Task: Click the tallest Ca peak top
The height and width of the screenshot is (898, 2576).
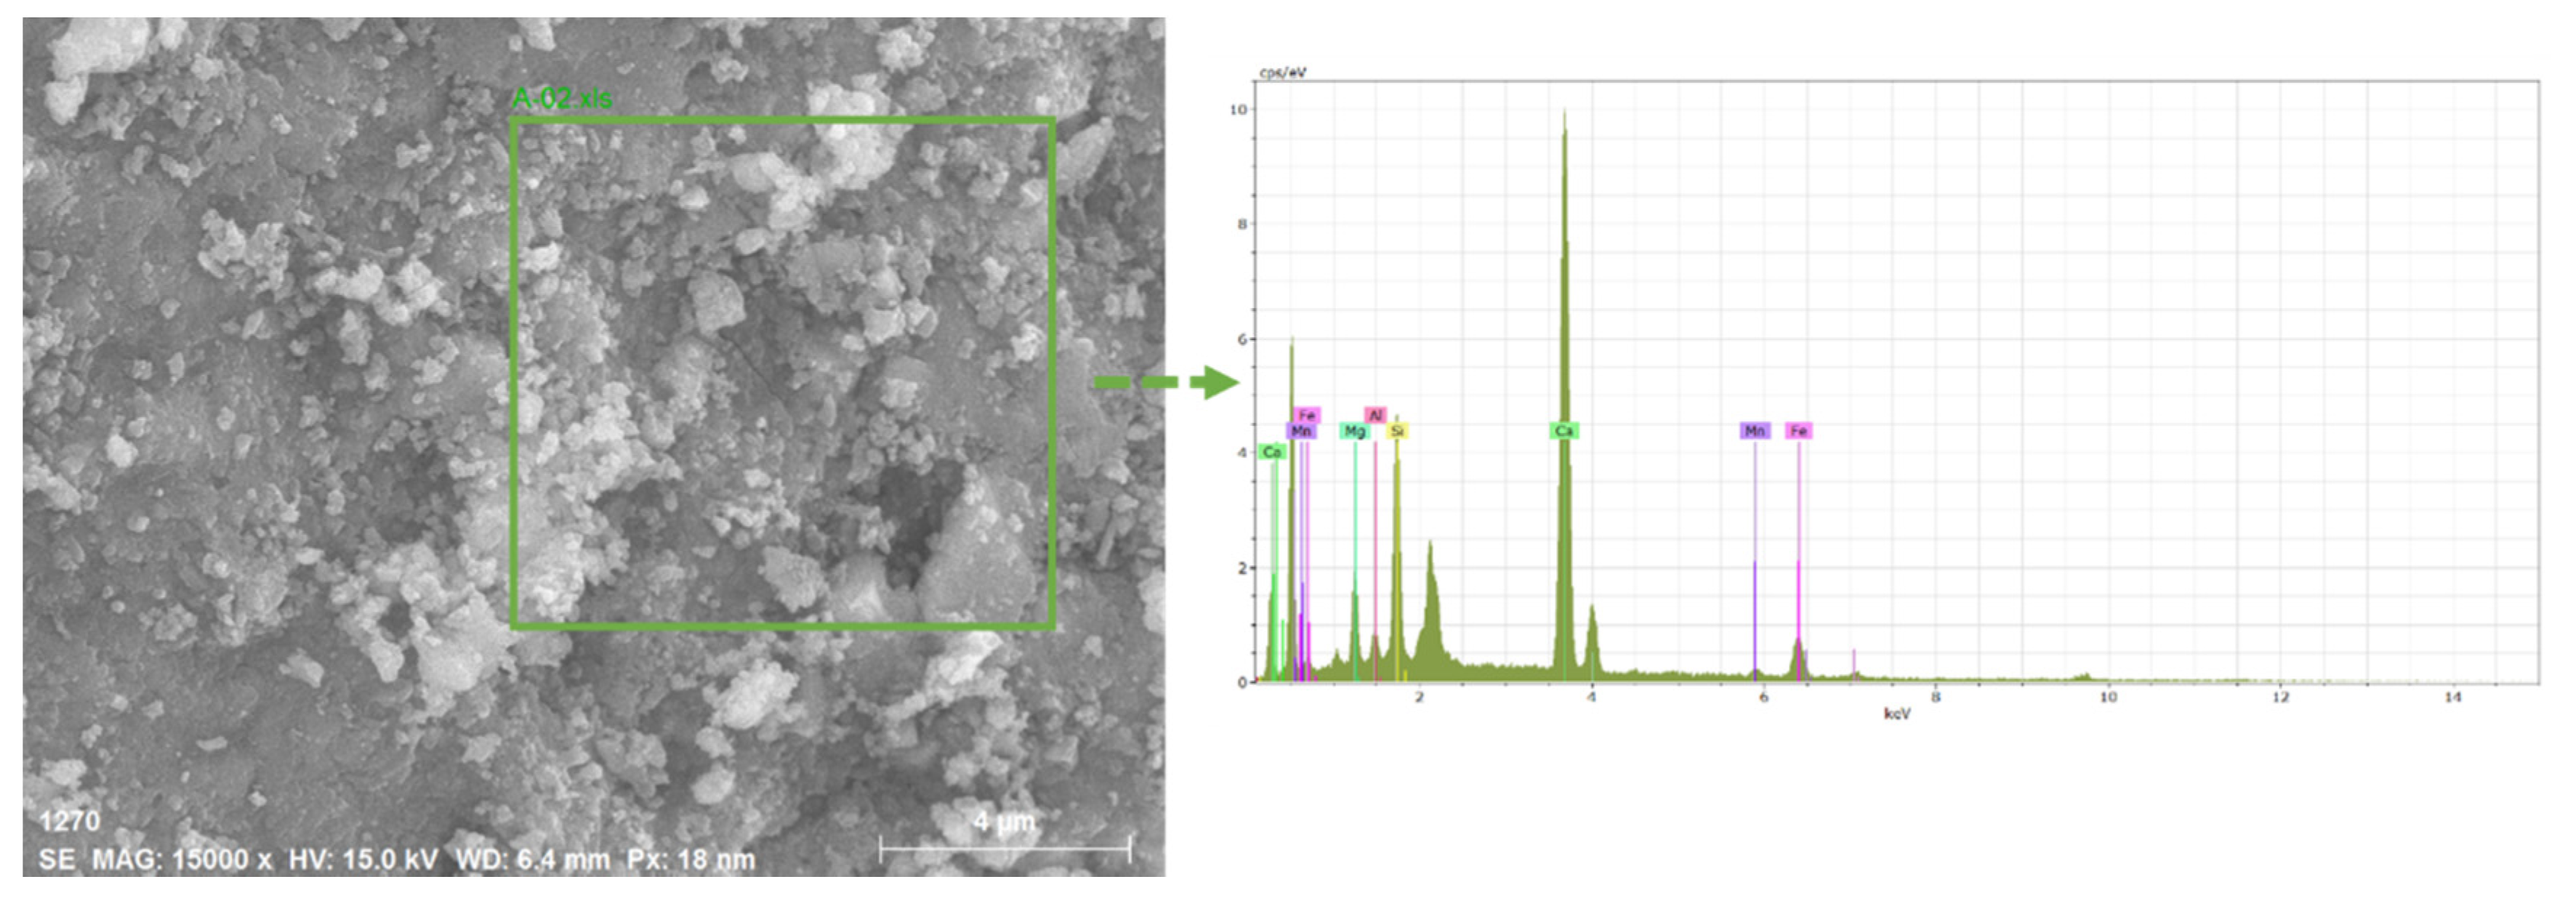Action: click(1564, 113)
